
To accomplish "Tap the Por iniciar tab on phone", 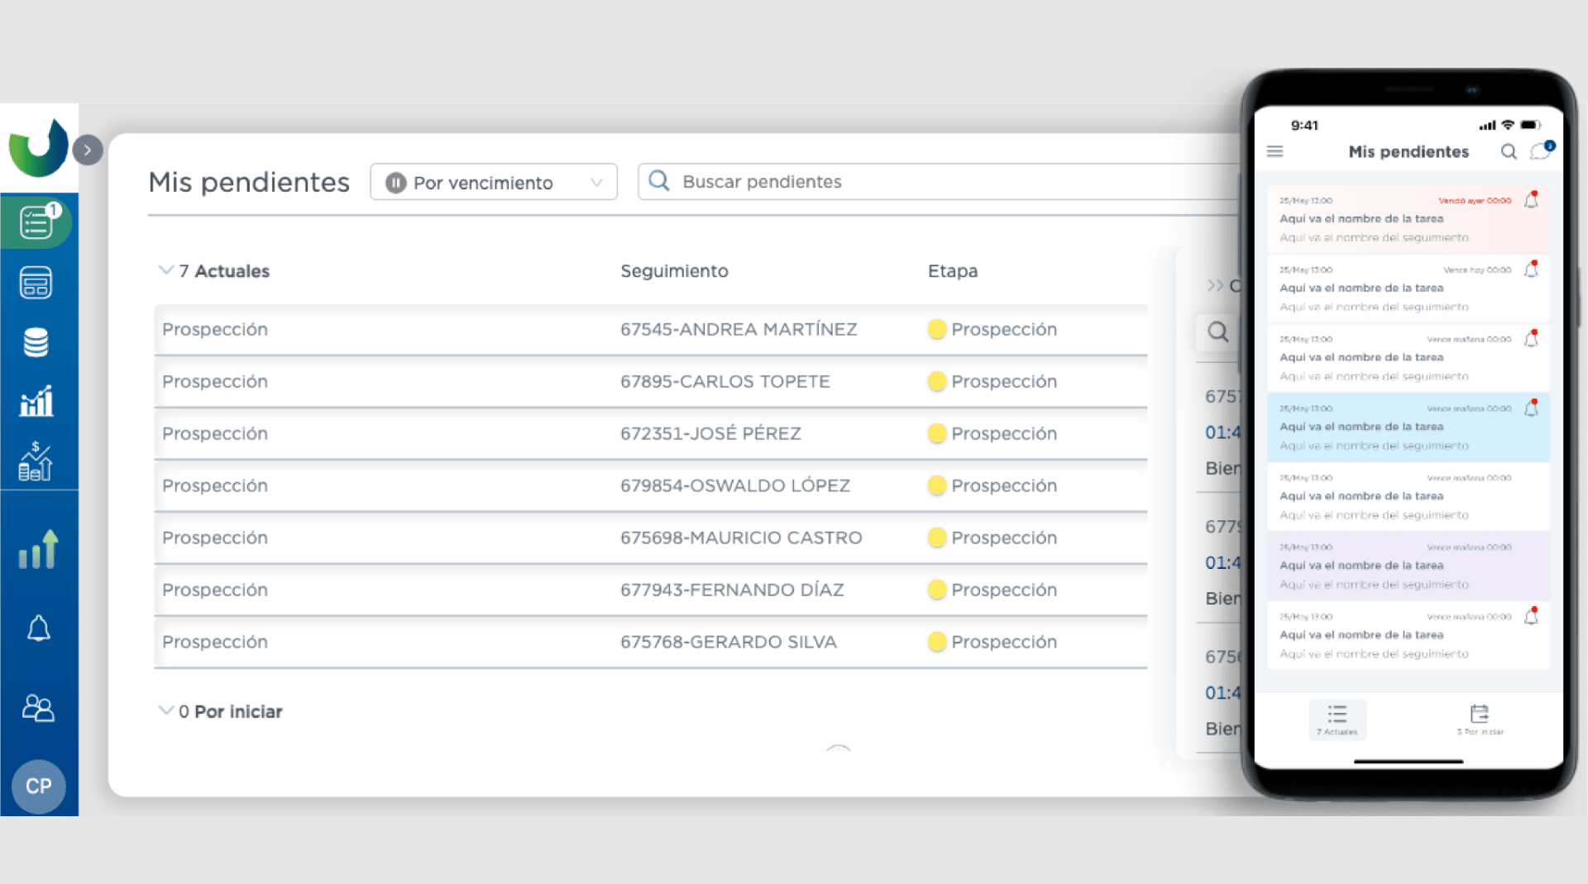I will point(1480,719).
